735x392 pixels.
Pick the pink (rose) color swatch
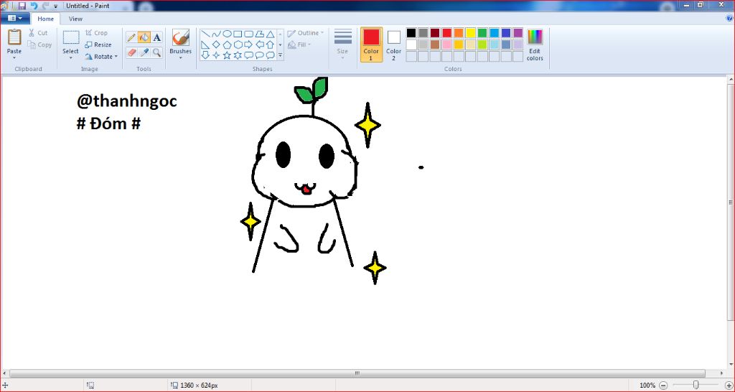click(446, 45)
